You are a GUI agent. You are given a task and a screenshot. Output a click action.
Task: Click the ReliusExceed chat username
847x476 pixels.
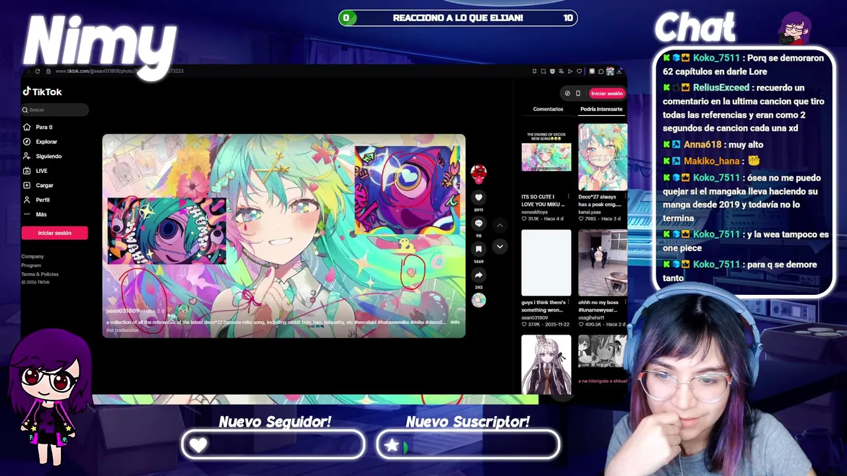(x=721, y=87)
